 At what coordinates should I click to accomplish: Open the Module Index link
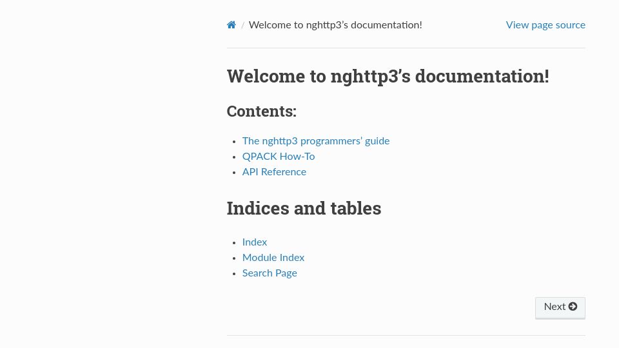pos(273,258)
